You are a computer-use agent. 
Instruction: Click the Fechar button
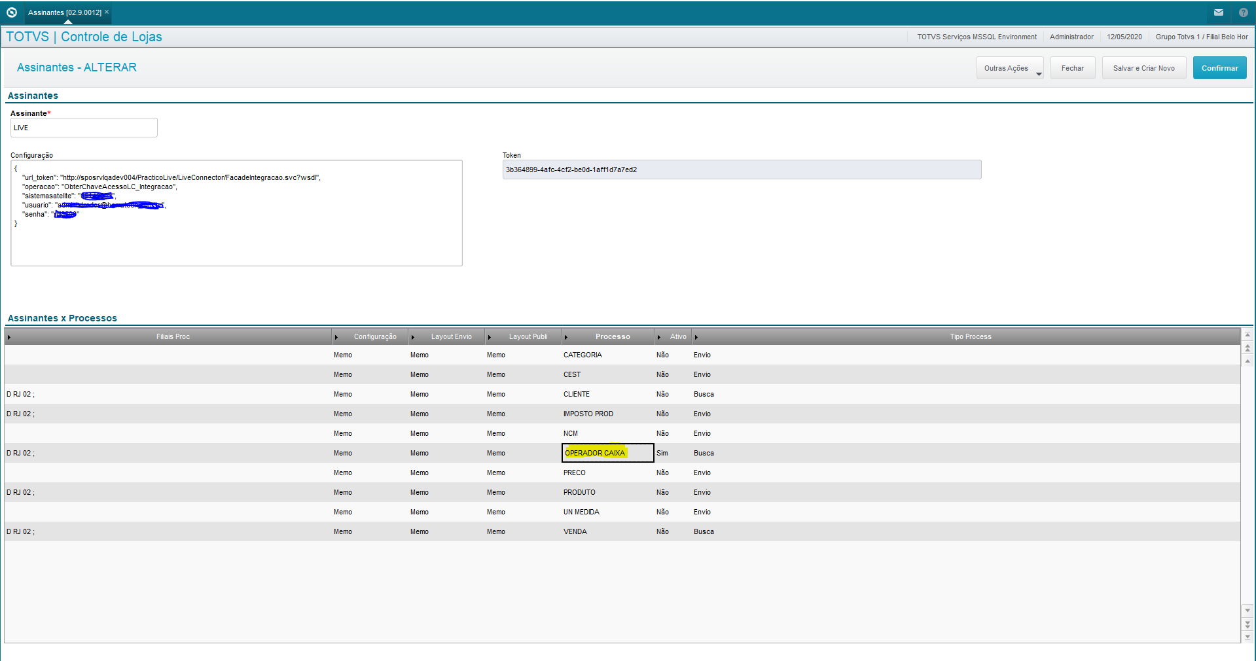click(x=1072, y=68)
